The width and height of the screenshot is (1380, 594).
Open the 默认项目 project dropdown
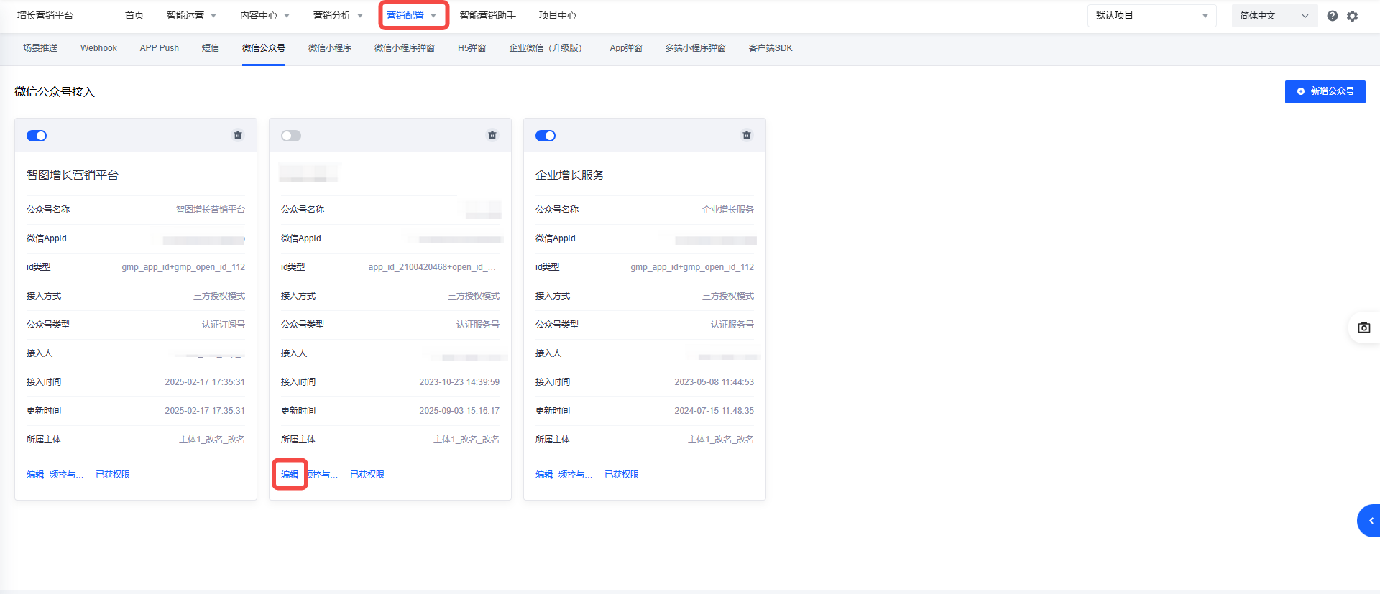1151,16
